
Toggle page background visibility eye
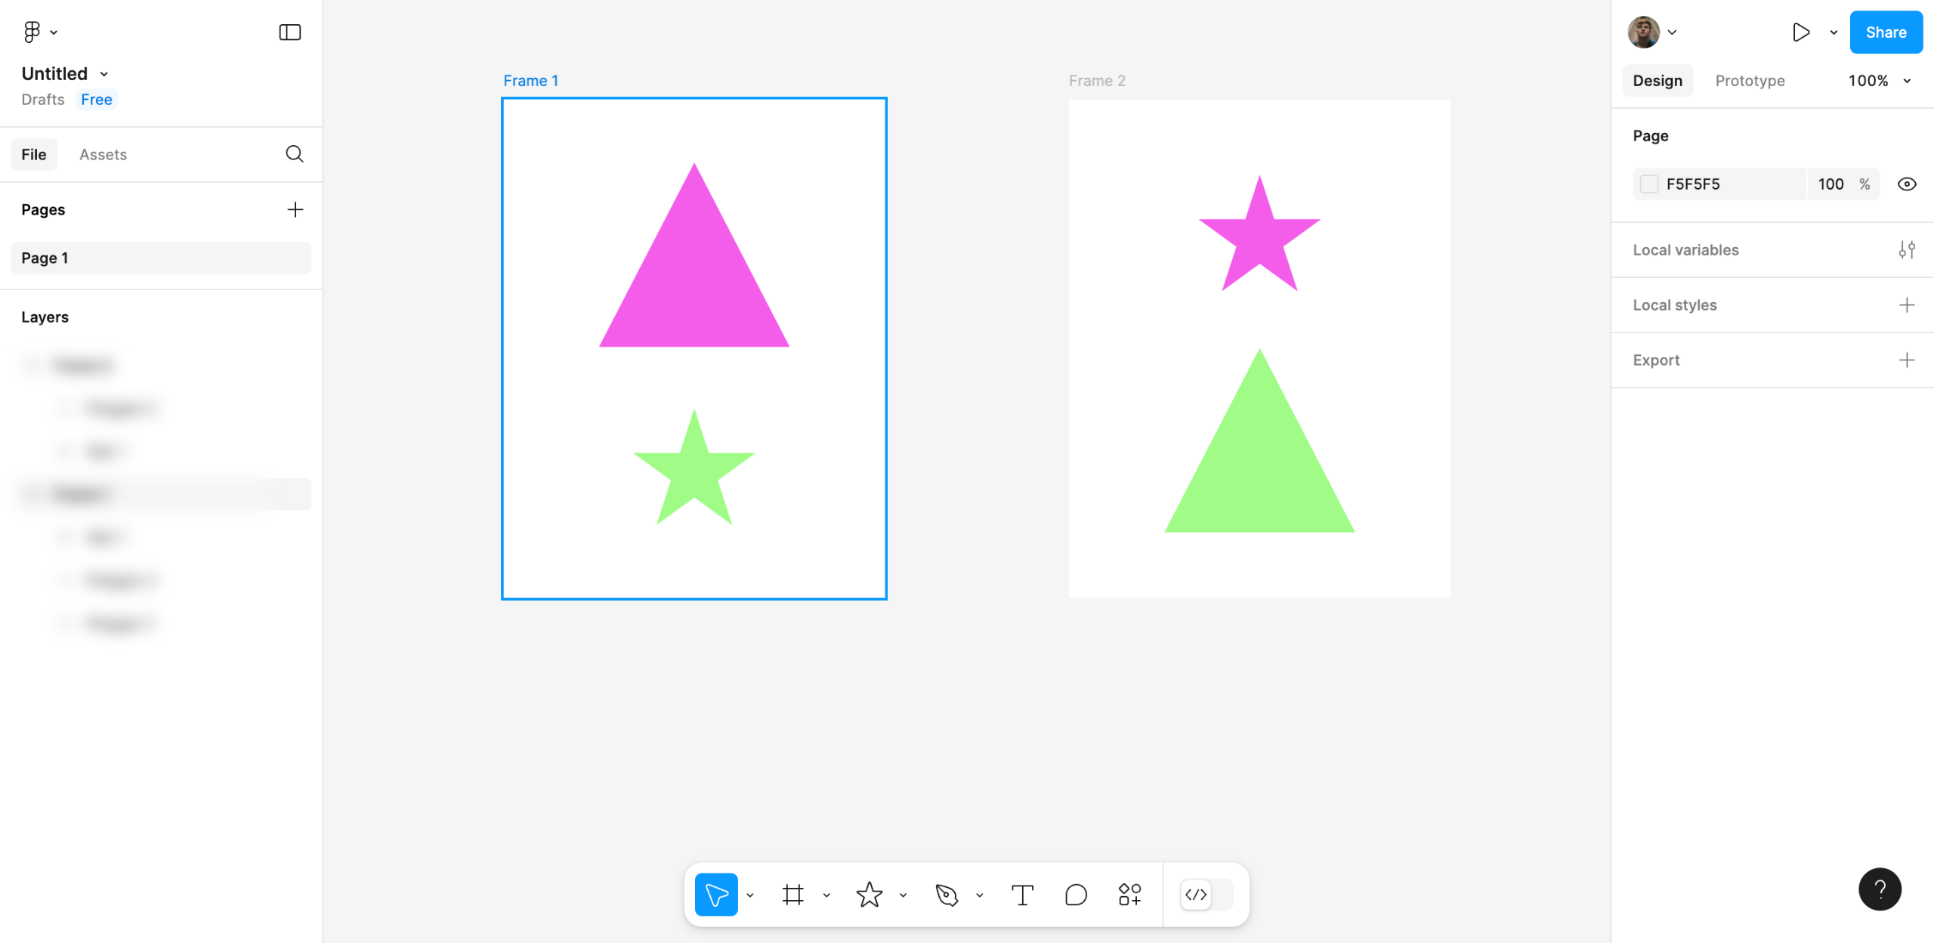(x=1907, y=184)
